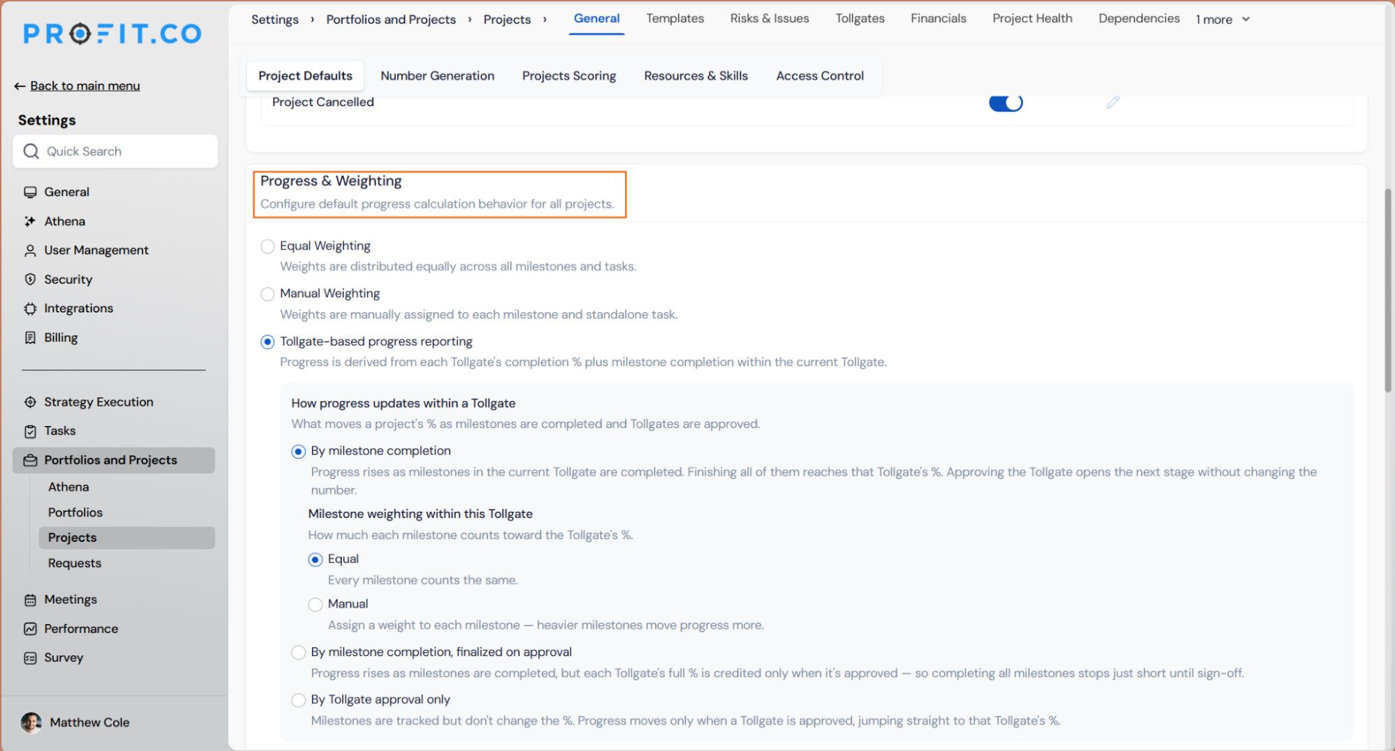Click the 'Progress & Weighting' heading
The height and width of the screenshot is (751, 1395).
click(331, 181)
